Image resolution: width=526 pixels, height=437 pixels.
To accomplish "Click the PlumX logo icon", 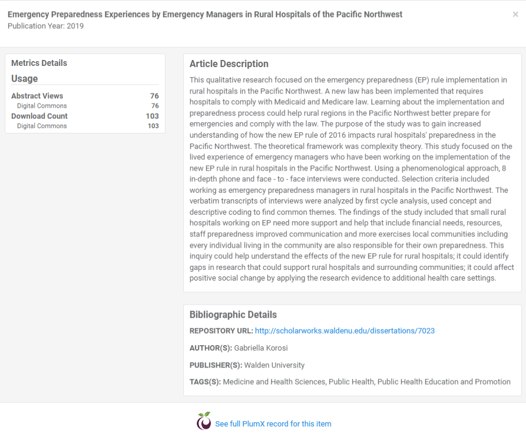I will 204,421.
